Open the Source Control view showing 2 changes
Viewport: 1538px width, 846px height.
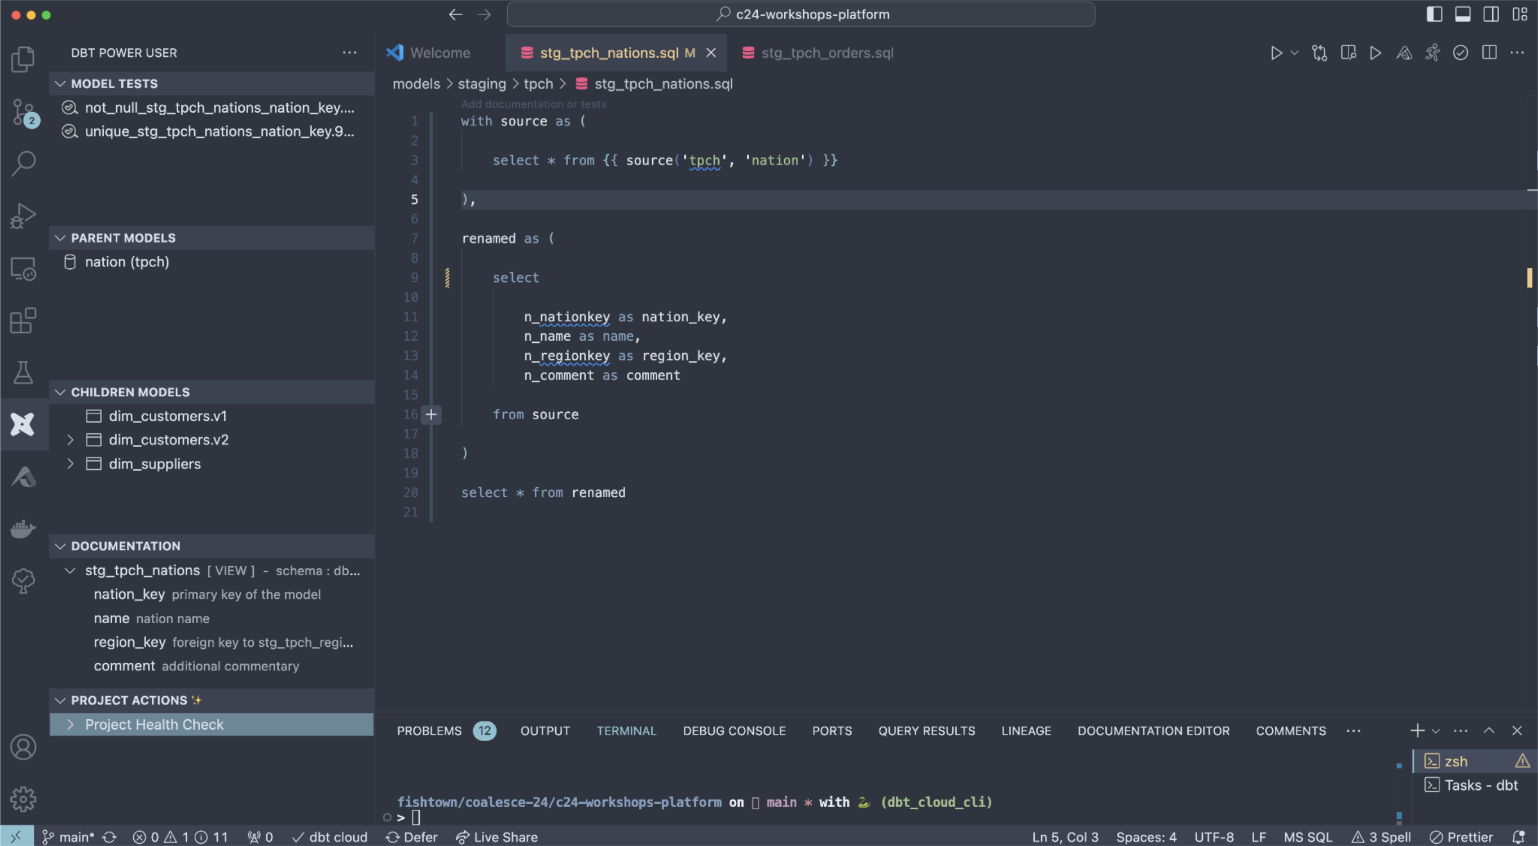click(x=23, y=112)
